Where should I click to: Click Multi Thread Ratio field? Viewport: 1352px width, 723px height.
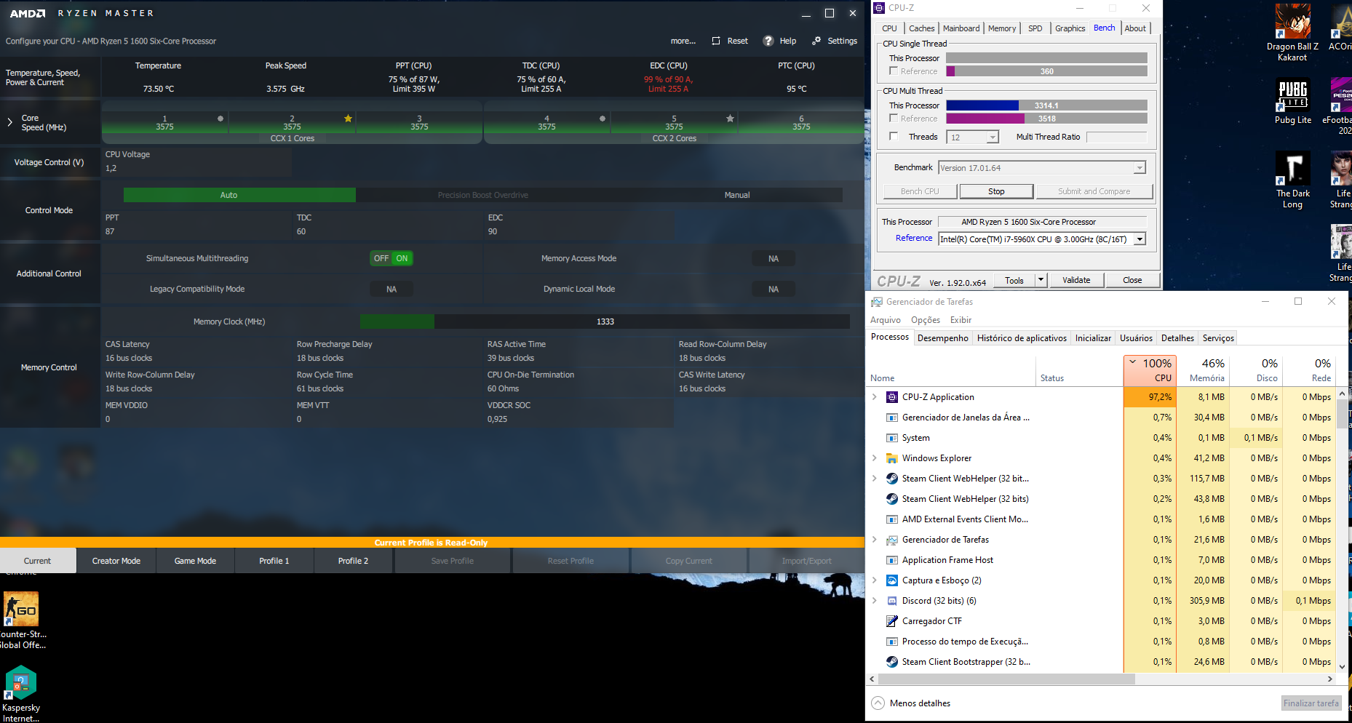point(1116,137)
